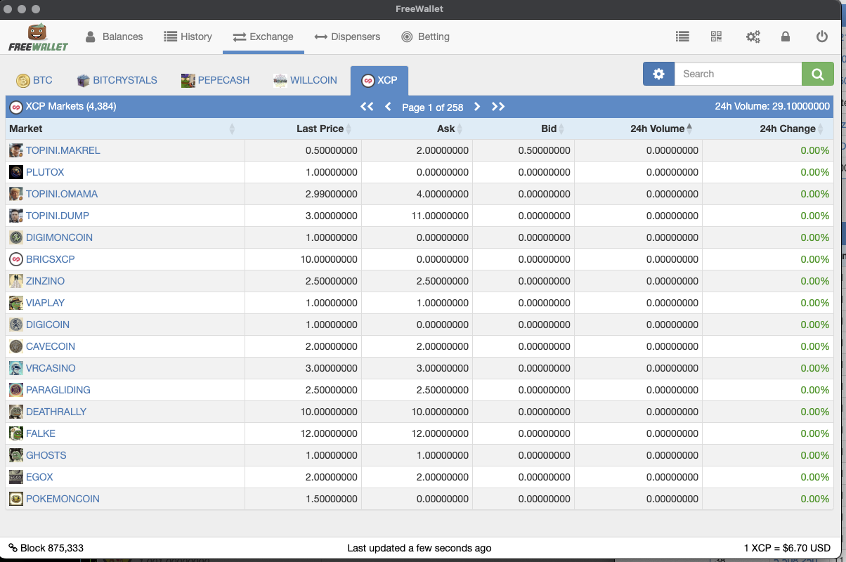Click the FreeWallet logo icon

pyautogui.click(x=38, y=37)
